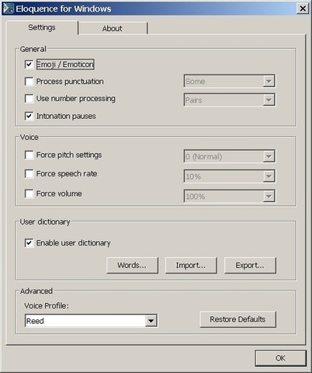The width and height of the screenshot is (312, 373).
Task: Click Restore Defaults button
Action: tap(237, 319)
